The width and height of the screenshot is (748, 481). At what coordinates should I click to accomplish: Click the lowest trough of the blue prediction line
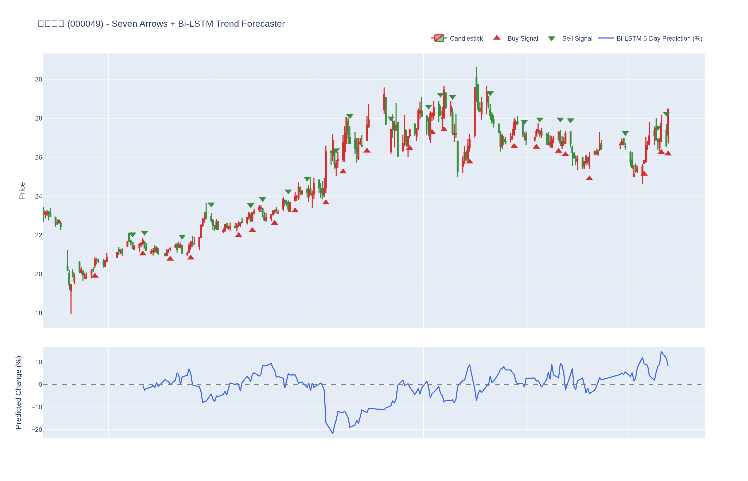pos(333,433)
